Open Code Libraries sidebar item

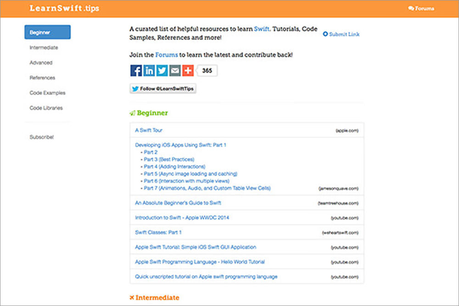(46, 108)
